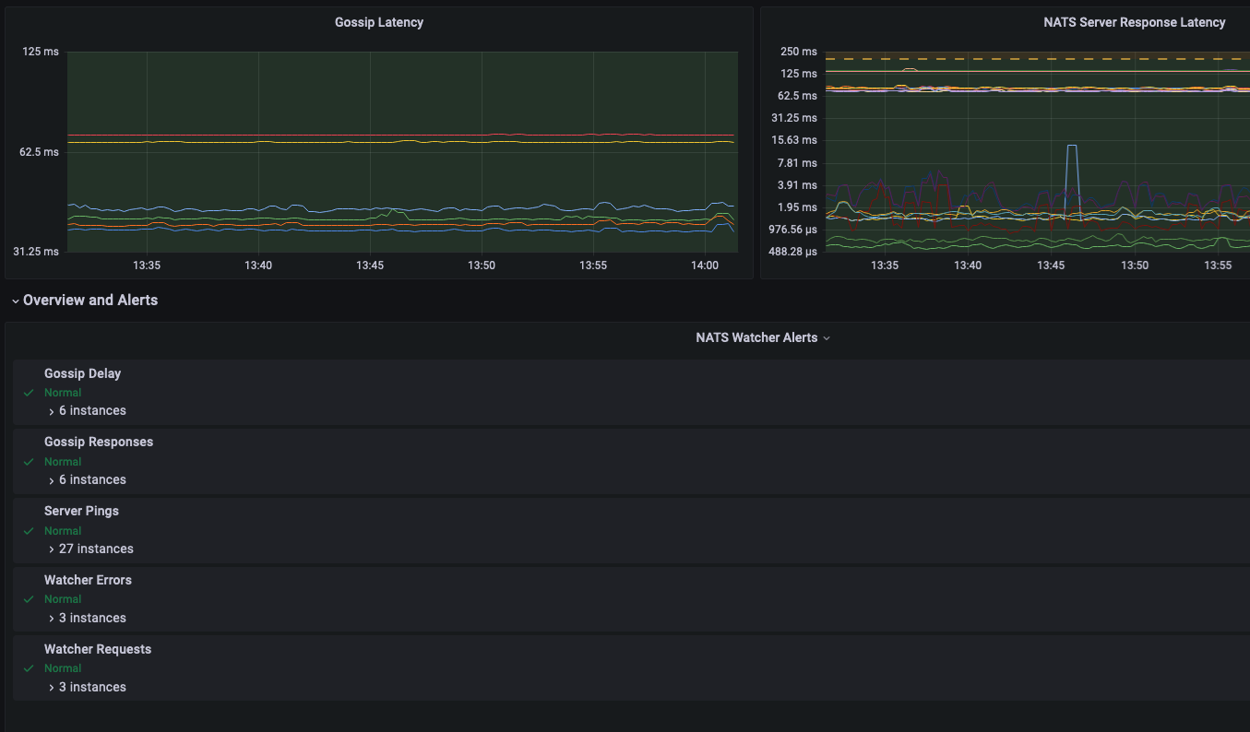This screenshot has height=732, width=1250.
Task: Click the Gossip Delay checkmark status icon
Action: click(29, 393)
